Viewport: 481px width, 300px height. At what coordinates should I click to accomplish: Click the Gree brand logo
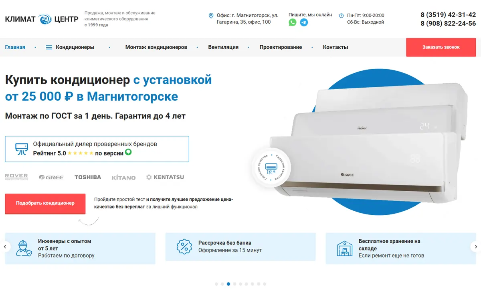click(51, 177)
